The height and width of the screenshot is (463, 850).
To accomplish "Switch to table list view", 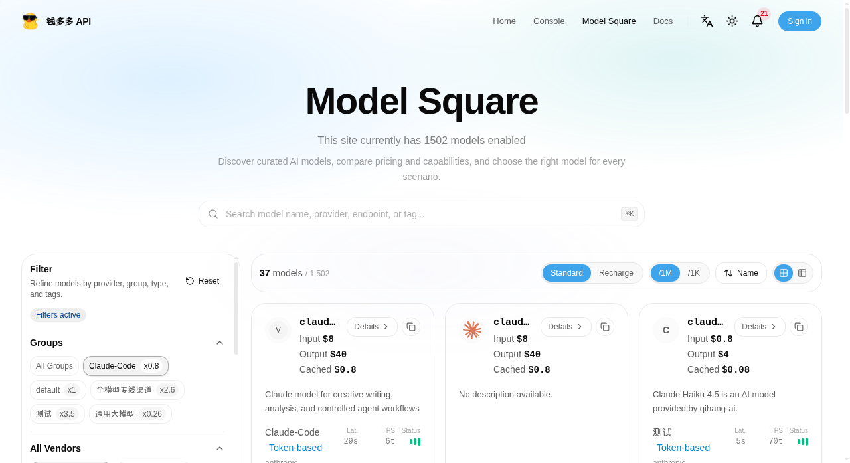I will click(x=802, y=273).
